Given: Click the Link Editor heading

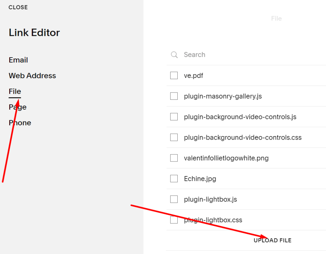Looking at the screenshot, I should point(34,32).
